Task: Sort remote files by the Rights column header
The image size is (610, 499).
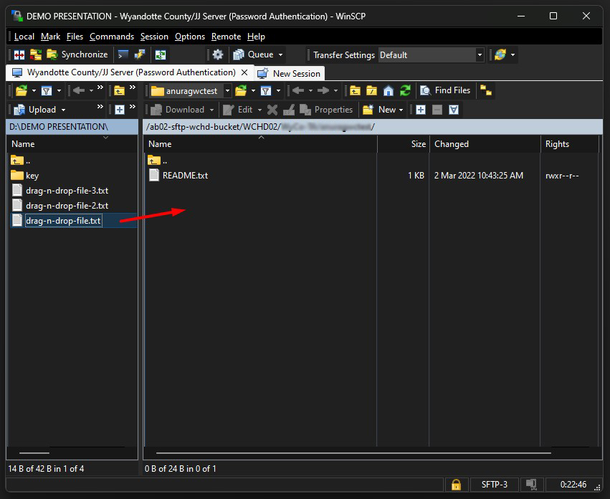Action: (570, 144)
